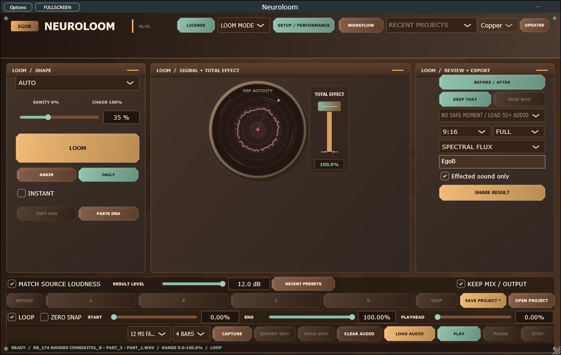Click the Copy DNA button
561x355 pixels.
[x=47, y=214]
